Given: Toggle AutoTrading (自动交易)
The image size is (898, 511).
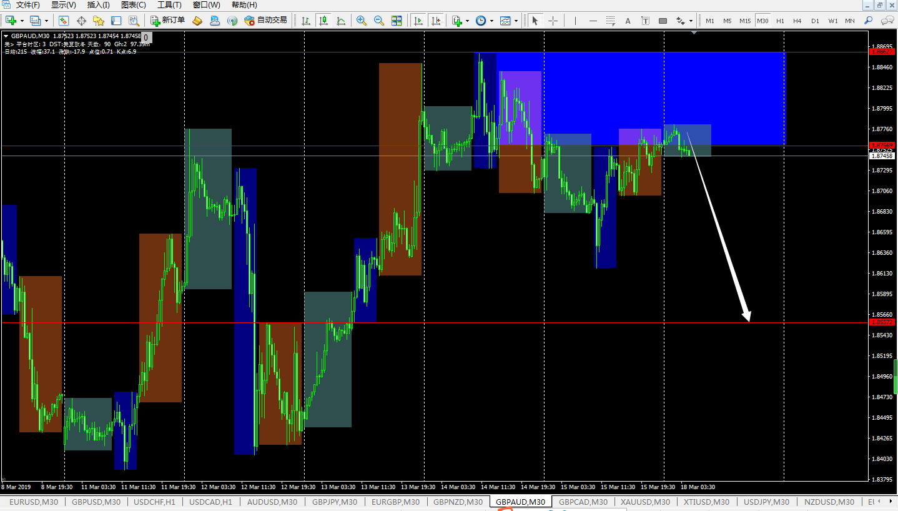Looking at the screenshot, I should click(x=265, y=21).
